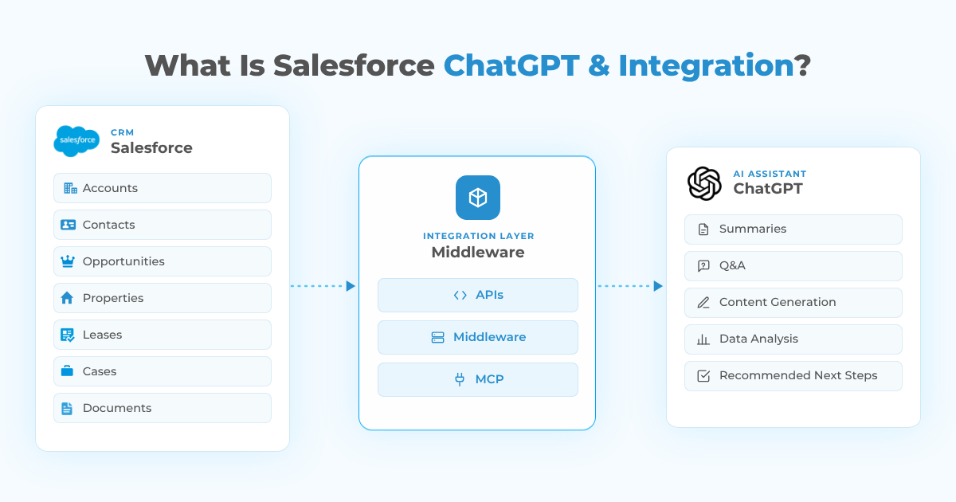Click the Leases checklist icon
Viewport: 956px width, 502px height.
point(68,335)
